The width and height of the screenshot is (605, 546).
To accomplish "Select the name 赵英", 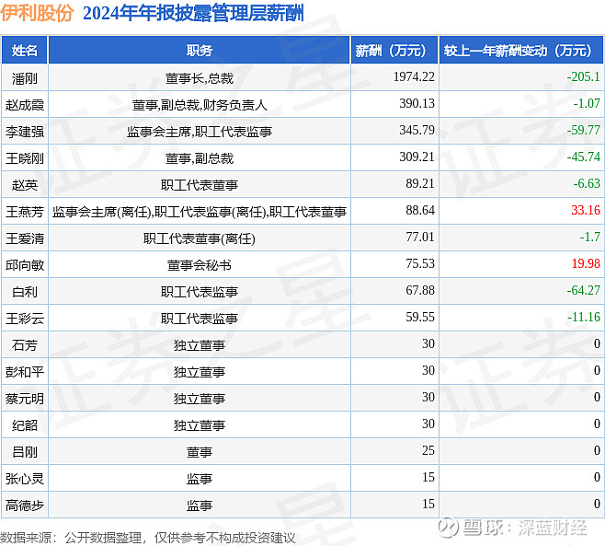I will pyautogui.click(x=24, y=185).
